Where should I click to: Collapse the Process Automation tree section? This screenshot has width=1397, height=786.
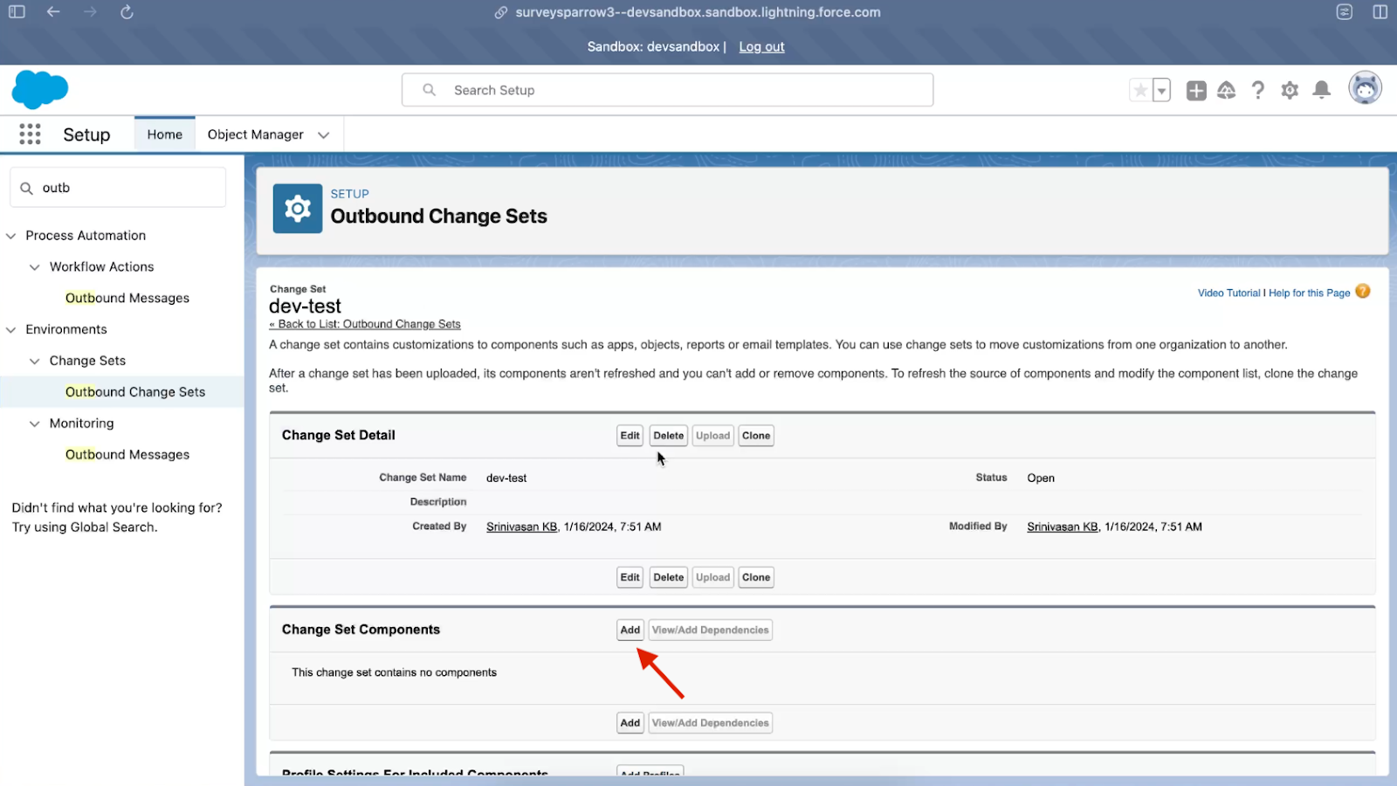pos(11,236)
